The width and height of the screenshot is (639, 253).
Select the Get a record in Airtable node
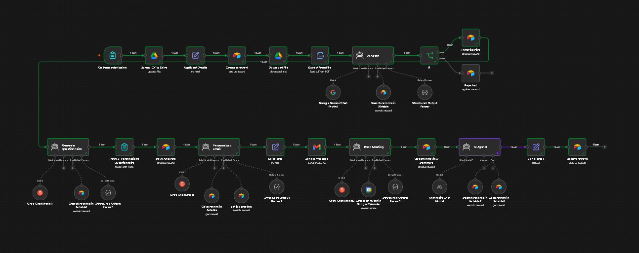[212, 195]
